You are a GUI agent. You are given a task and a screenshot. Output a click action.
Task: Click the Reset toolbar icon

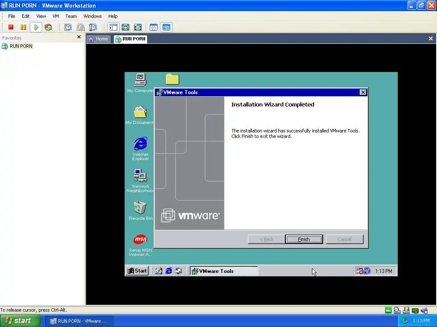48,27
